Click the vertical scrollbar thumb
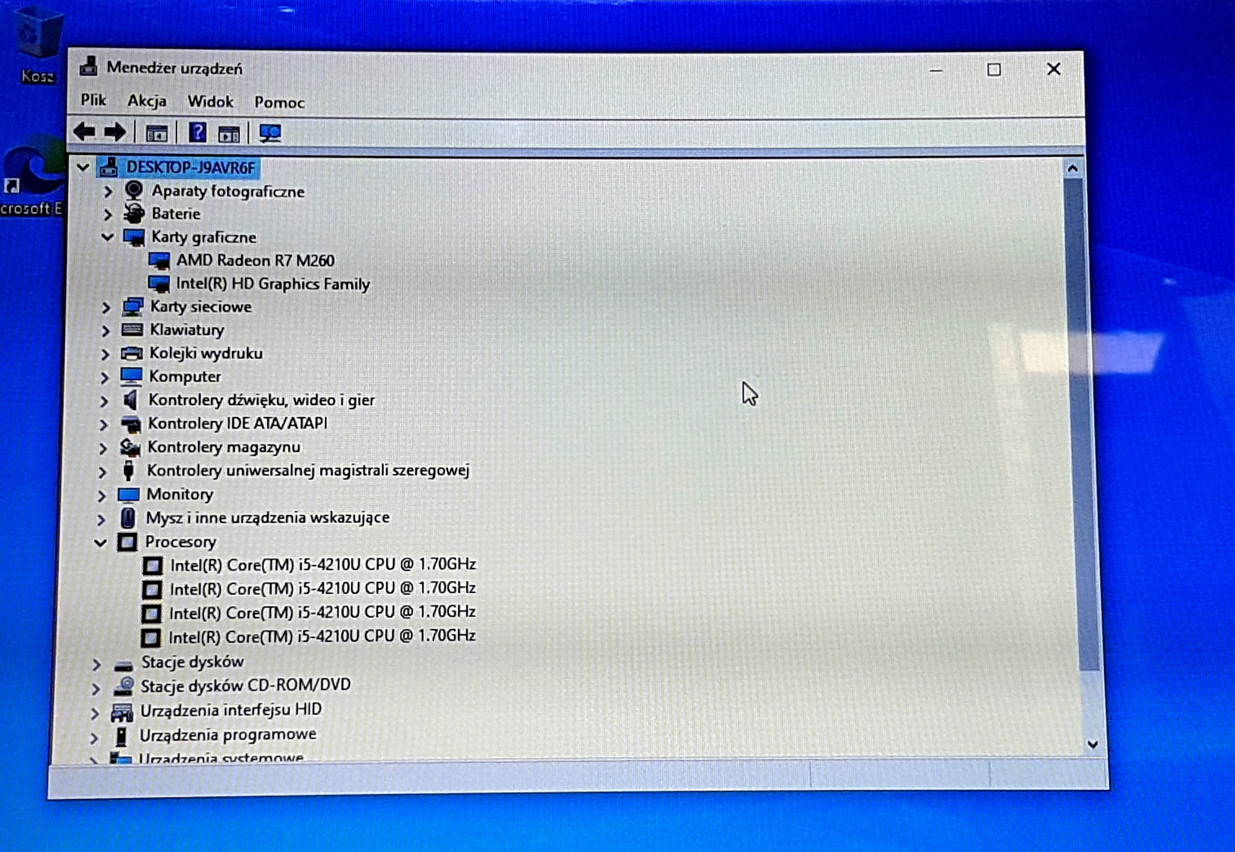Image resolution: width=1235 pixels, height=852 pixels. tap(1081, 424)
